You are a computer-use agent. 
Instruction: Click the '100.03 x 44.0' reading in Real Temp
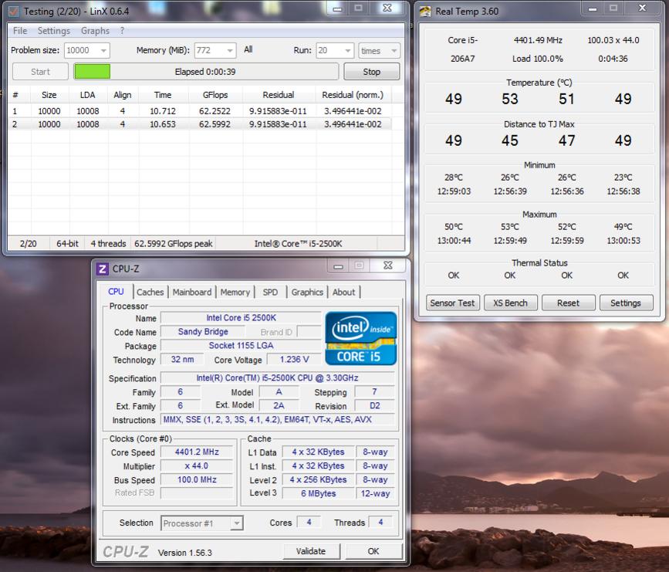tap(613, 40)
